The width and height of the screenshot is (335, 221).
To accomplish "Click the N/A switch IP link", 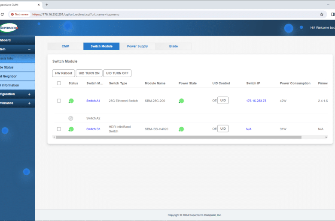I will [x=249, y=129].
